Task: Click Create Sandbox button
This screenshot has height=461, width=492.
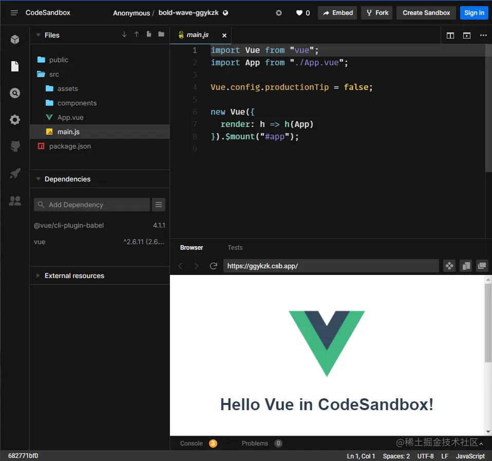Action: pos(426,13)
